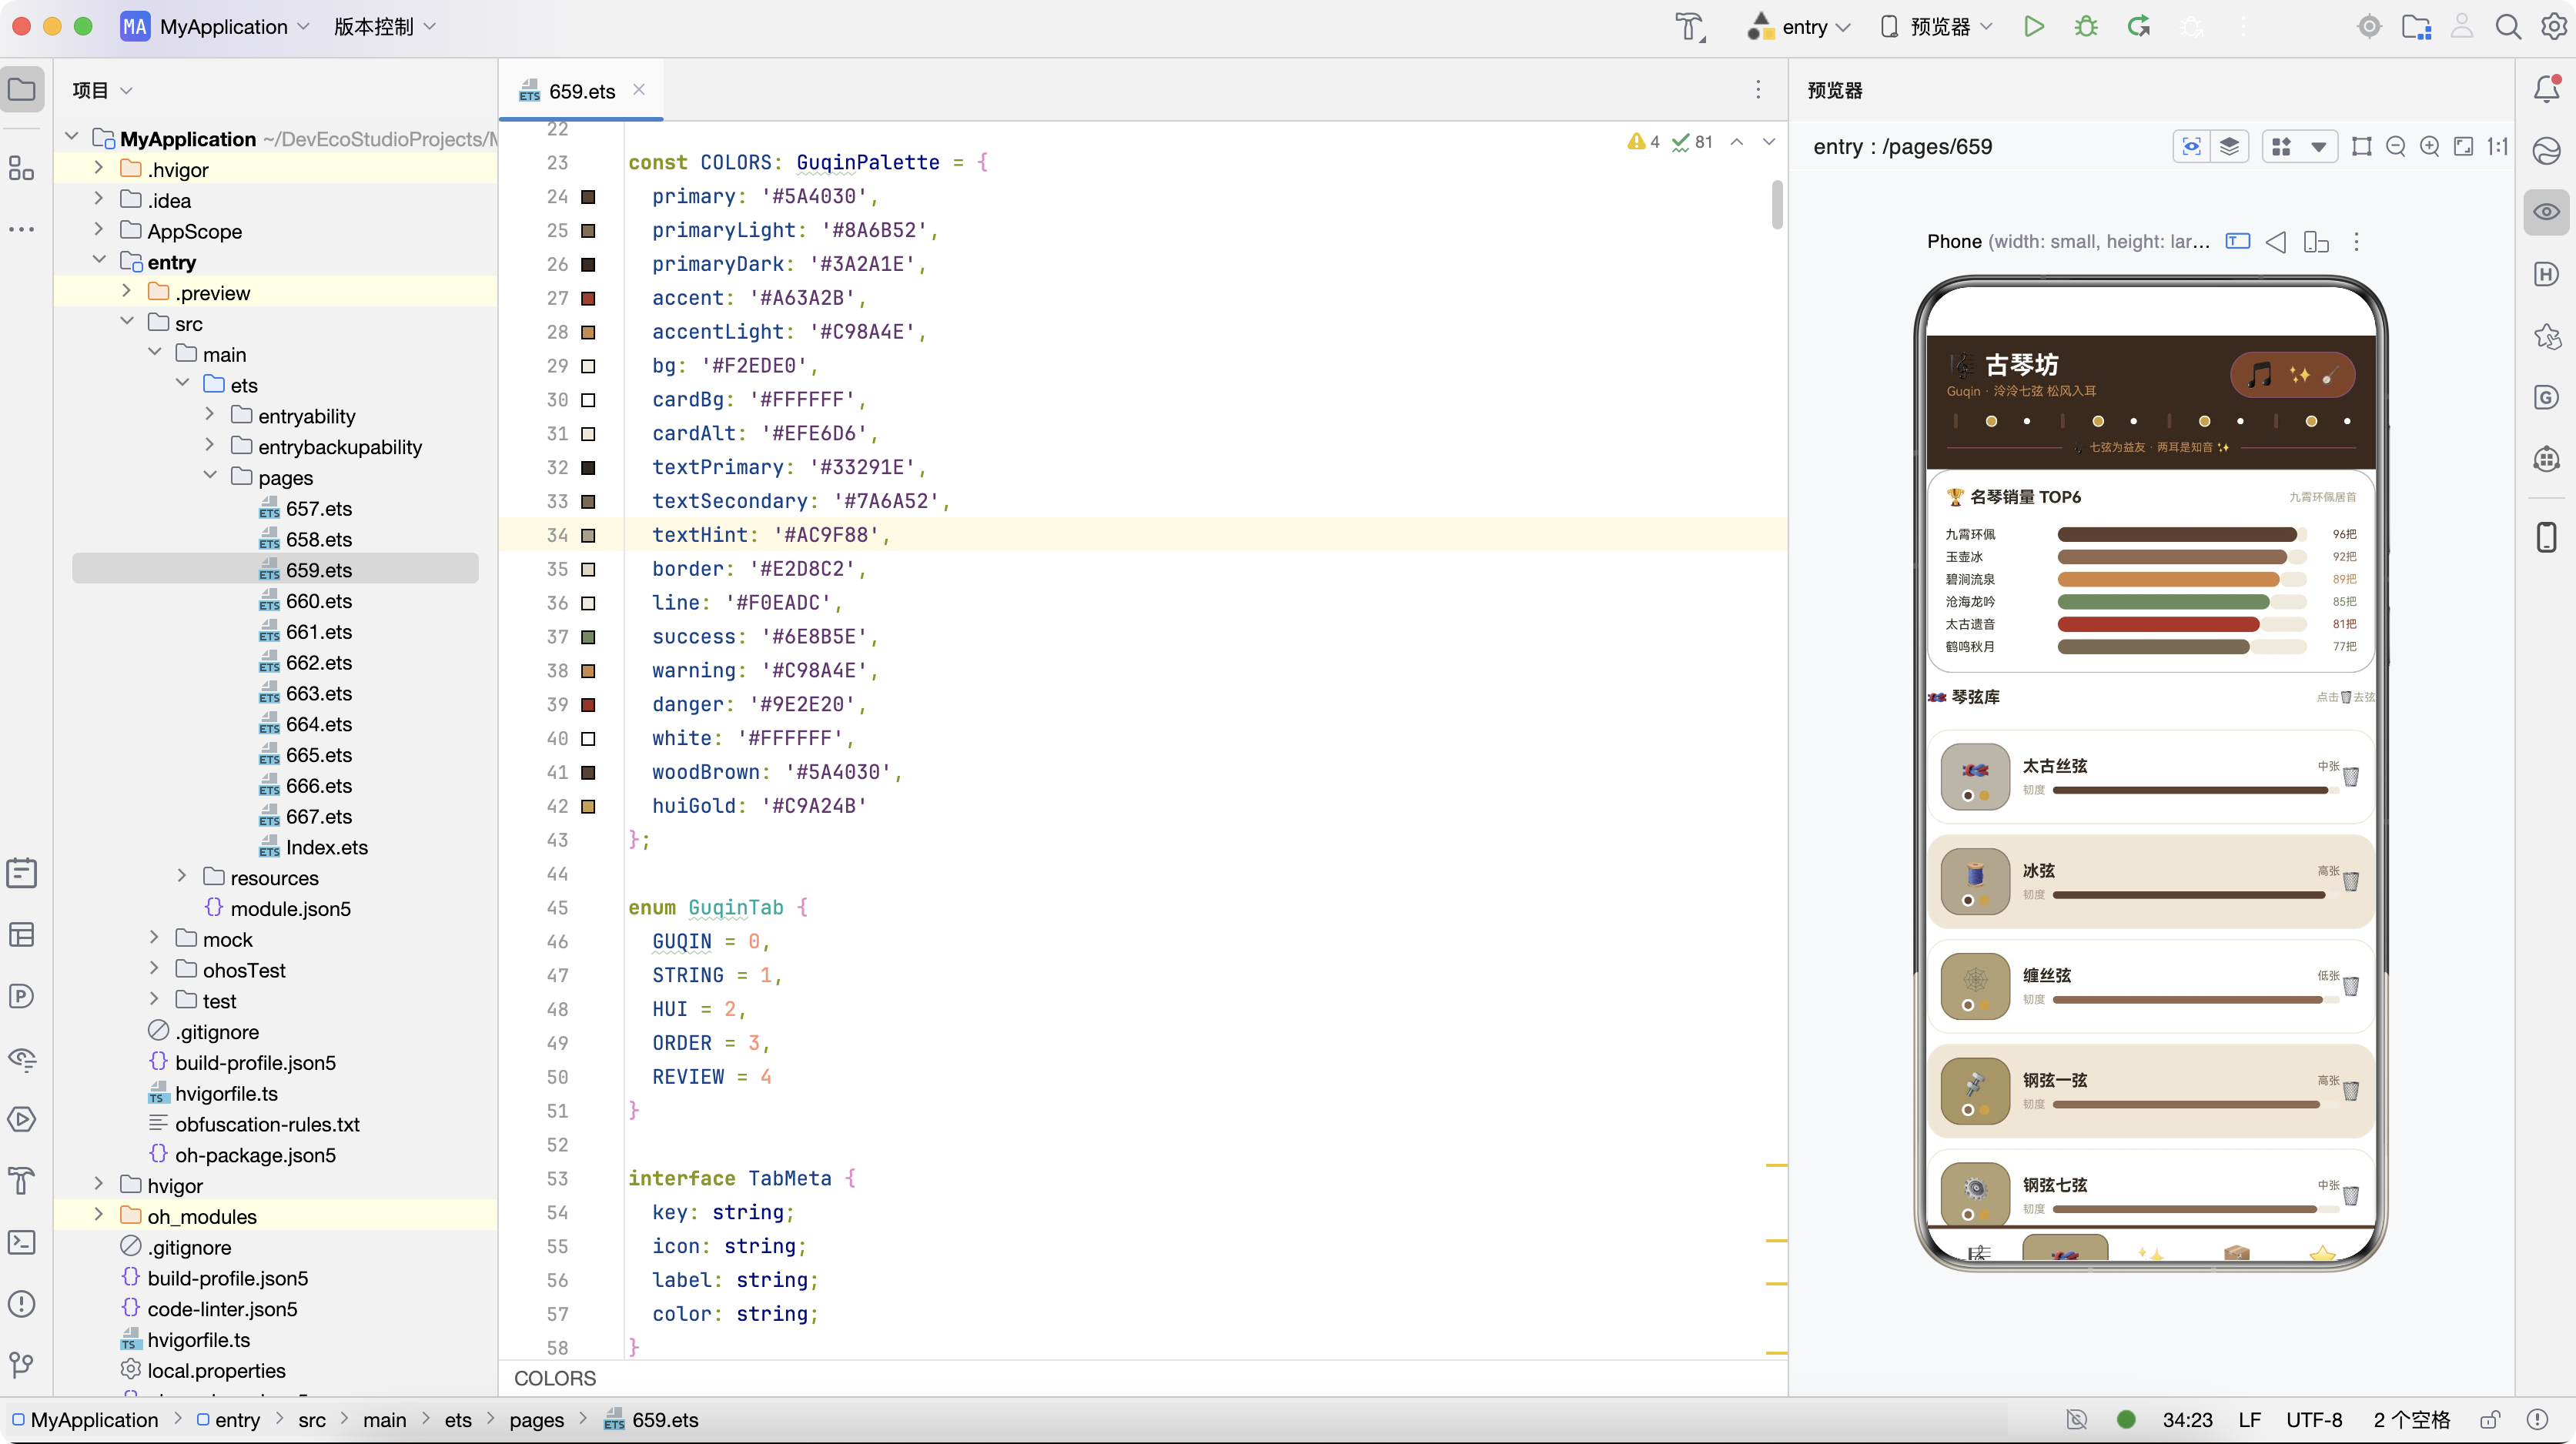The width and height of the screenshot is (2576, 1444).
Task: Jump to next highlighted error arrow
Action: point(1769,142)
